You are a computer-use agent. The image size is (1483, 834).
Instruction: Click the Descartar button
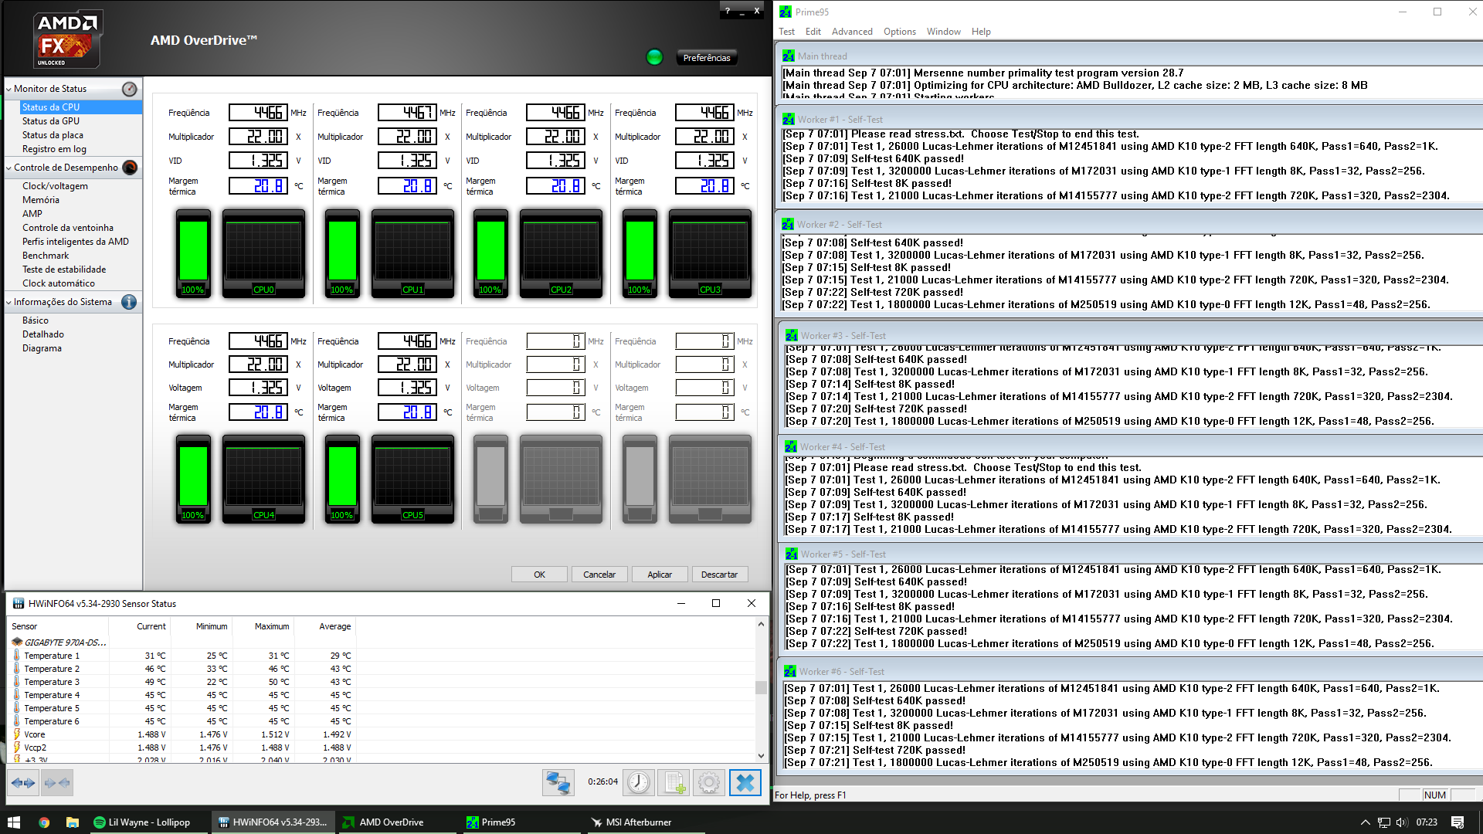(719, 575)
